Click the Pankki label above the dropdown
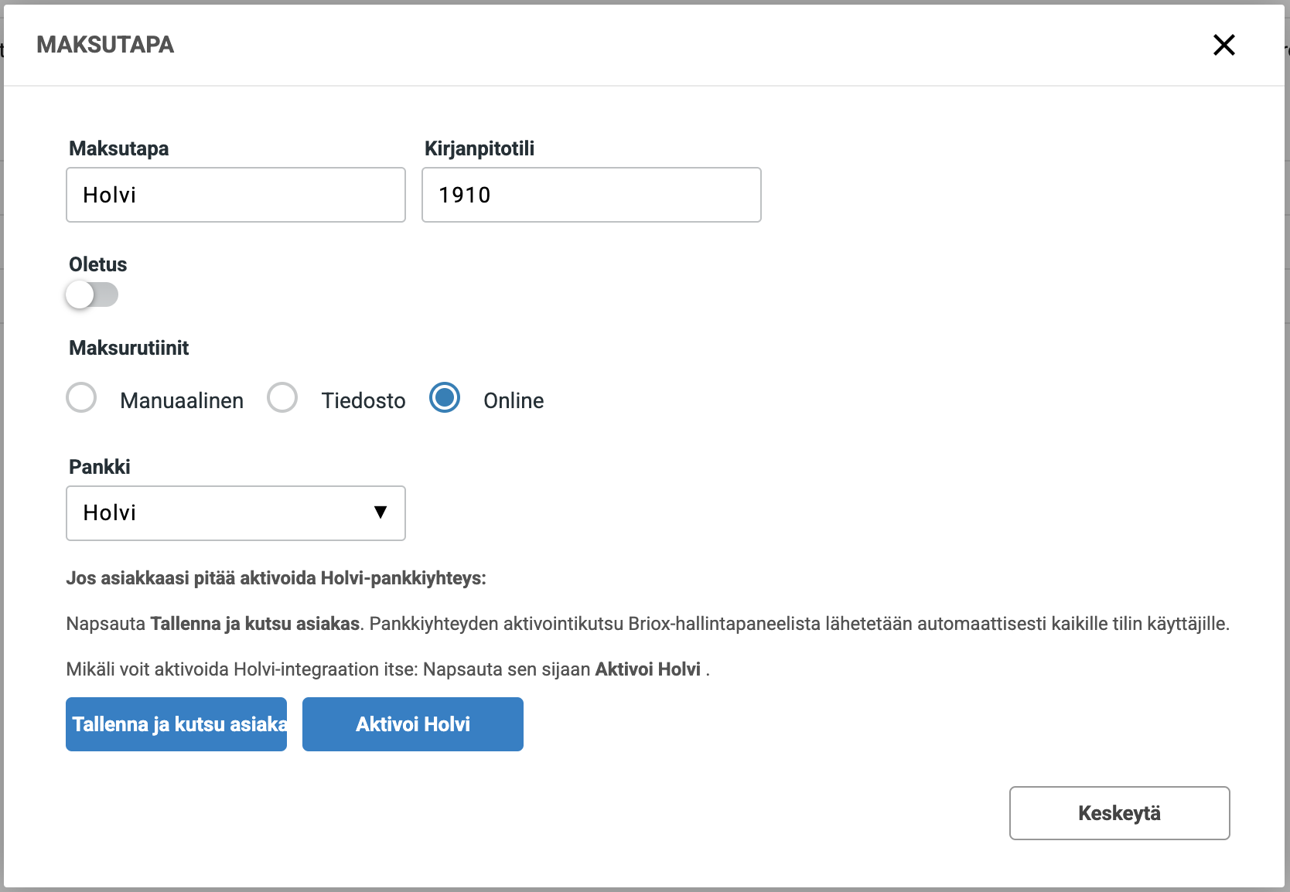The width and height of the screenshot is (1290, 892). pyautogui.click(x=100, y=467)
